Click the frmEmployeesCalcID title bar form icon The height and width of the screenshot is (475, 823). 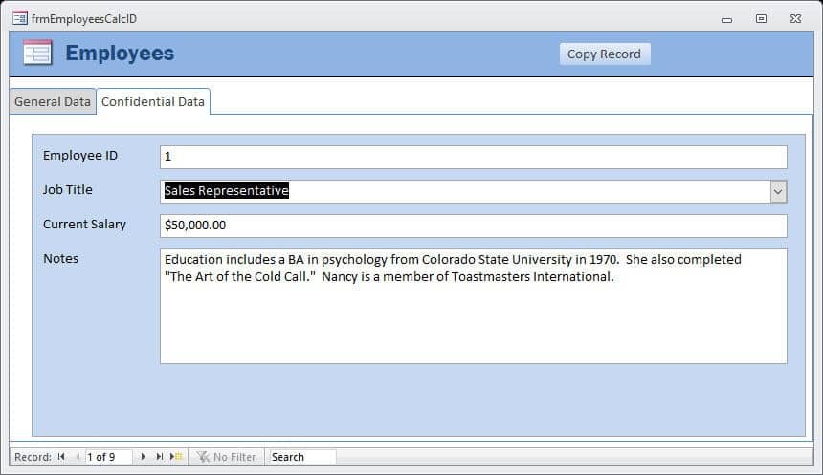20,18
